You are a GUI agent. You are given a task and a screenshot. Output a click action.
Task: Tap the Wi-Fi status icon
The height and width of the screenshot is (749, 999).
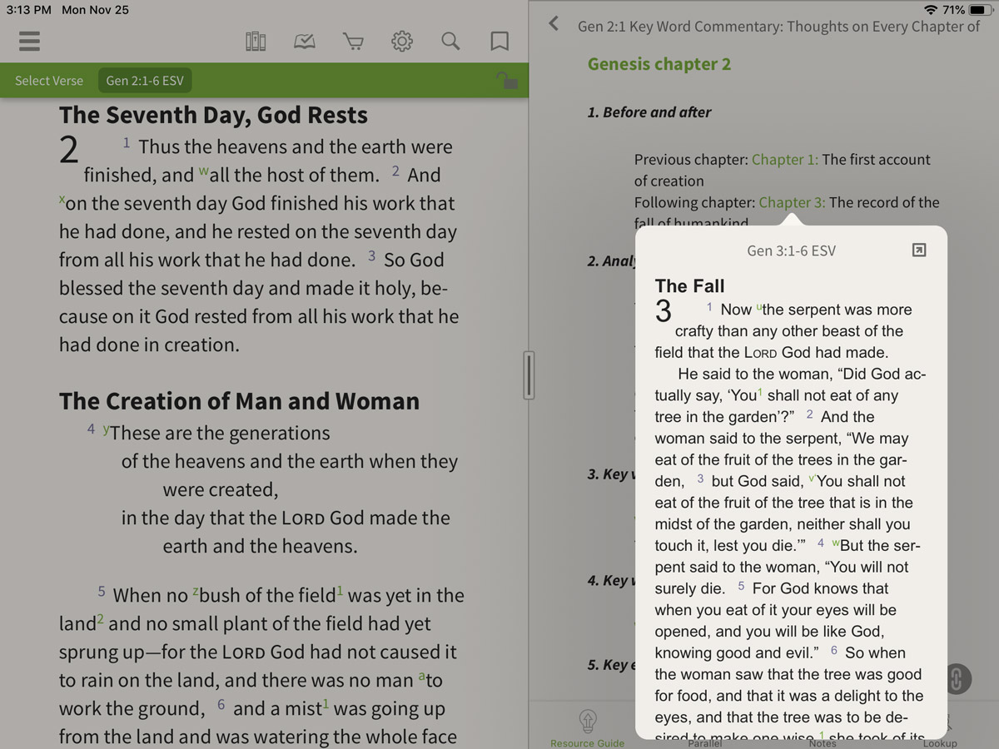pos(931,9)
